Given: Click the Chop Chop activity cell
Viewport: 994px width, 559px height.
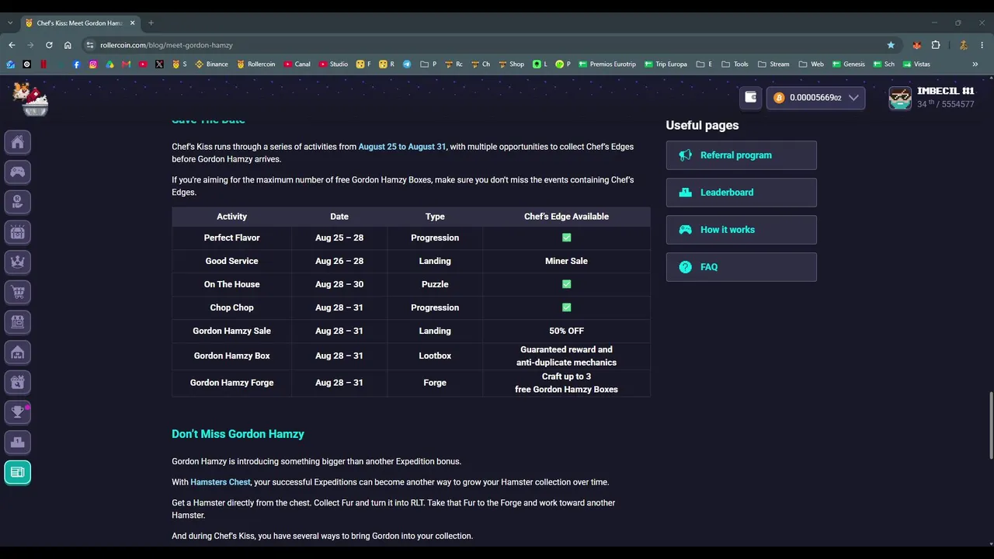Looking at the screenshot, I should click(231, 307).
